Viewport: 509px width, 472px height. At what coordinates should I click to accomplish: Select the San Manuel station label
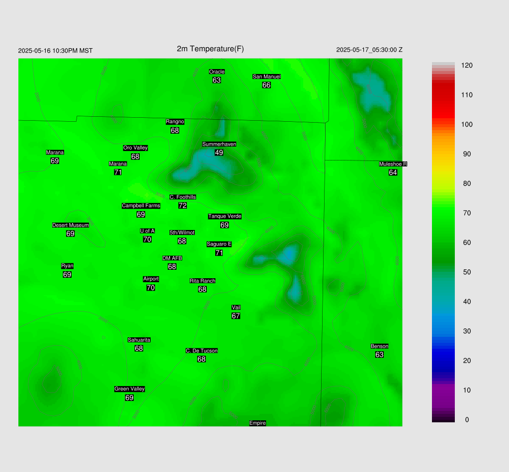pos(266,77)
